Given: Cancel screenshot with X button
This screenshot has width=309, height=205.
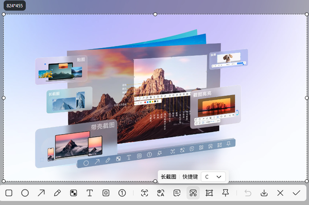Looking at the screenshot, I should 280,193.
